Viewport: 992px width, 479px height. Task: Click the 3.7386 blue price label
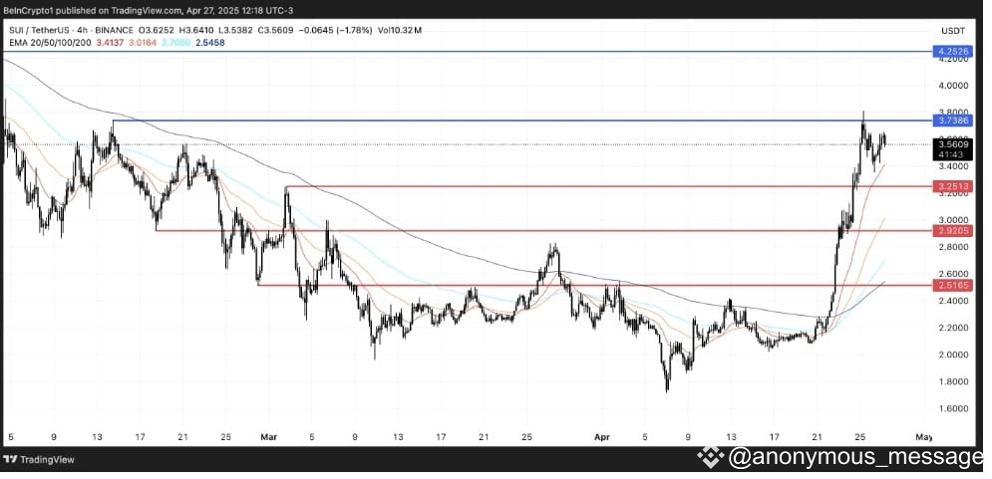pyautogui.click(x=954, y=120)
